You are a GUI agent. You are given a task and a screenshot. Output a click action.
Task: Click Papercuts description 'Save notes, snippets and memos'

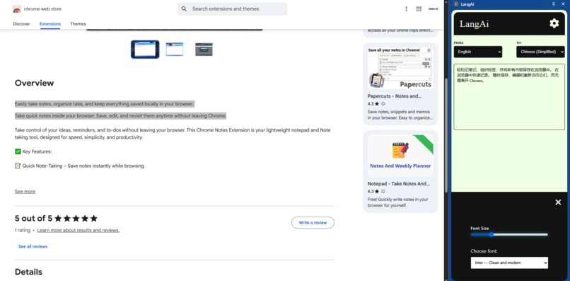pos(400,115)
